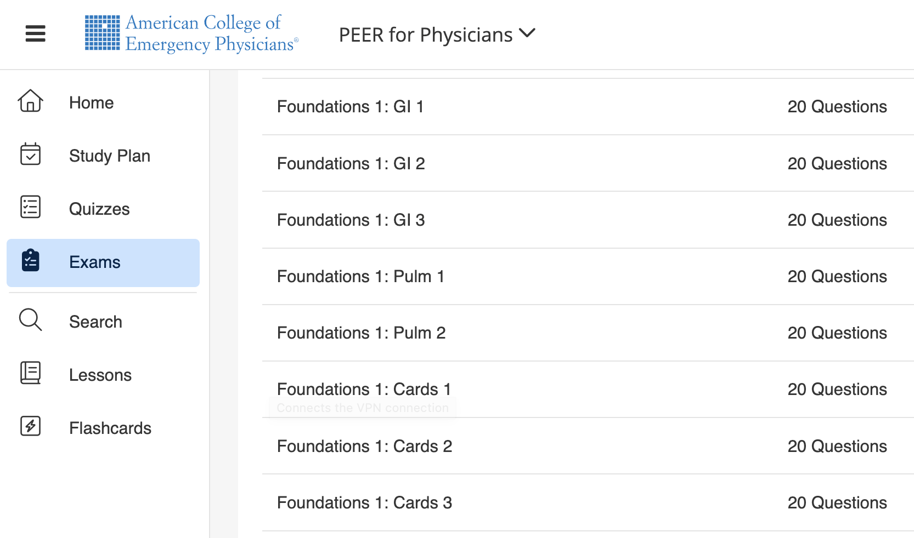Open Foundations 1: GI 3 exam
The height and width of the screenshot is (538, 914).
[351, 220]
